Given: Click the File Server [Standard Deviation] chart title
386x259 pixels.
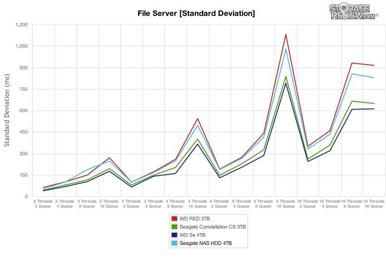Looking at the screenshot, I should coord(196,13).
